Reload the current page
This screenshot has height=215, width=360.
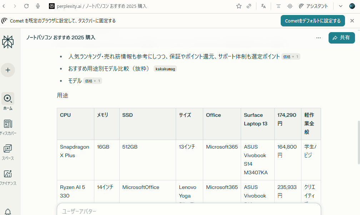click(26, 6)
